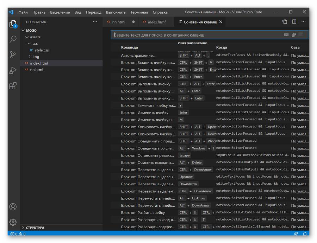Split the editor to the right
The image size is (317, 243).
tap(294, 21)
